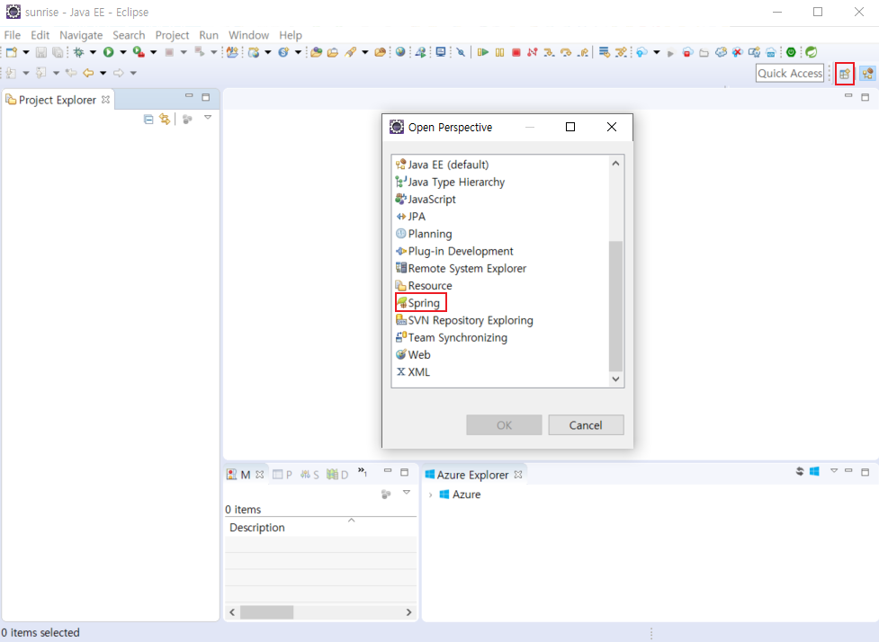The height and width of the screenshot is (642, 879).
Task: Open the Back history dropdown arrow
Action: [103, 73]
